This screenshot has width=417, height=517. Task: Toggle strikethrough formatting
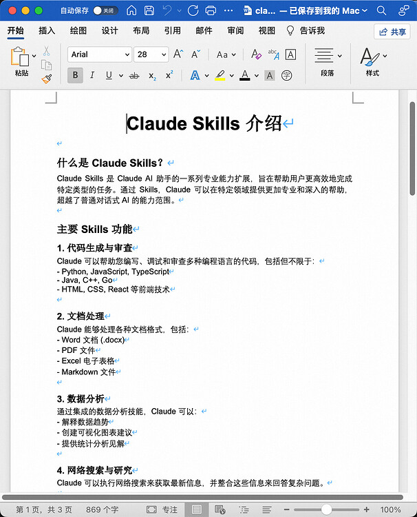click(x=134, y=76)
